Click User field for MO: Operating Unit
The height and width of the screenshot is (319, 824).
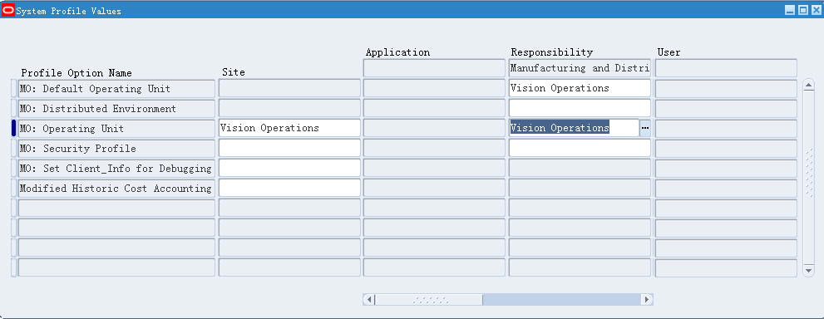(726, 129)
